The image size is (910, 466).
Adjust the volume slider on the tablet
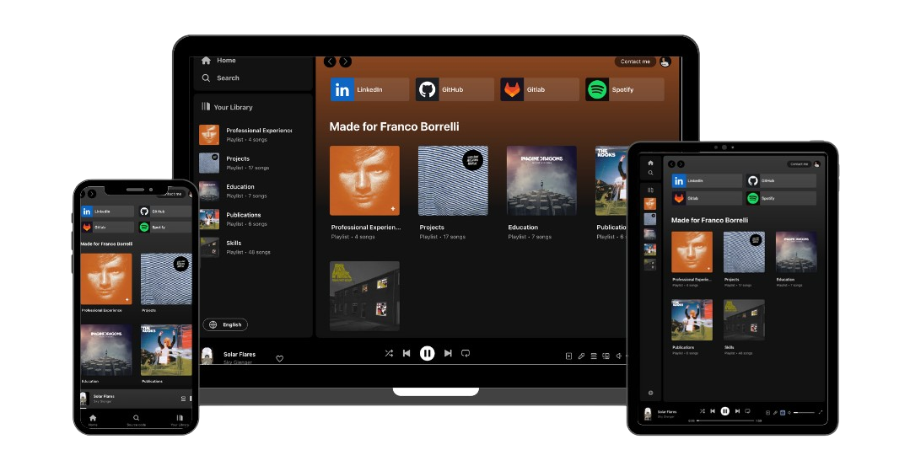click(x=805, y=412)
